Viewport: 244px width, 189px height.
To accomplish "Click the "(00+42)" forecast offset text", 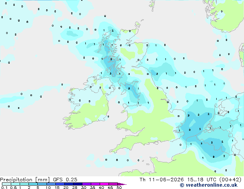I will pyautogui.click(x=230, y=180).
